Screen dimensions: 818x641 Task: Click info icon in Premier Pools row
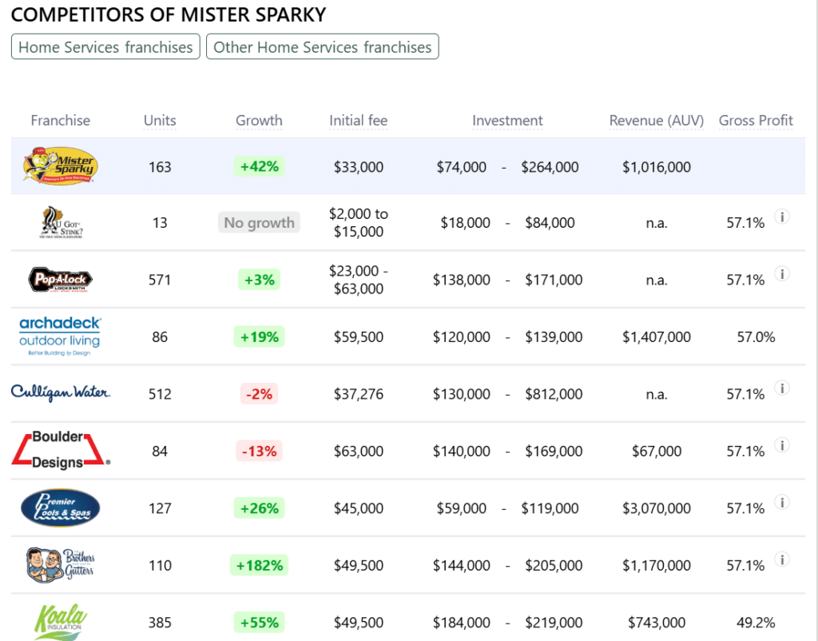(x=781, y=502)
